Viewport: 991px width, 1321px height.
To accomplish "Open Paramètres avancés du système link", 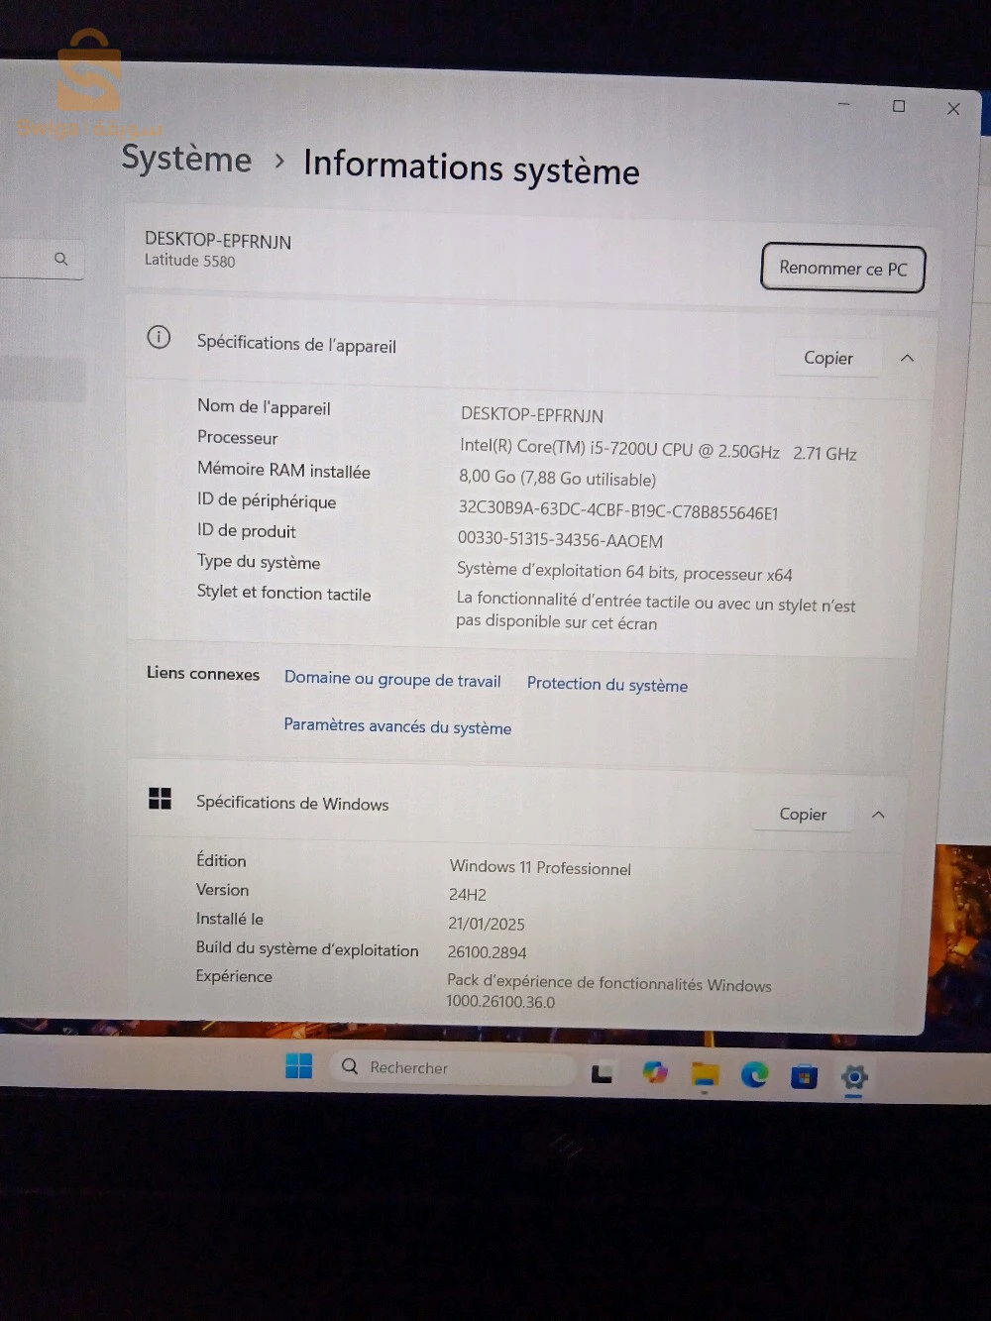I will coord(397,726).
